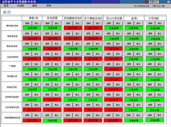Screen dimensions: 171x127
Task: Click 遥合 for 过负荷保护压板 on 至干燥高压电机
Action: click(98, 105)
